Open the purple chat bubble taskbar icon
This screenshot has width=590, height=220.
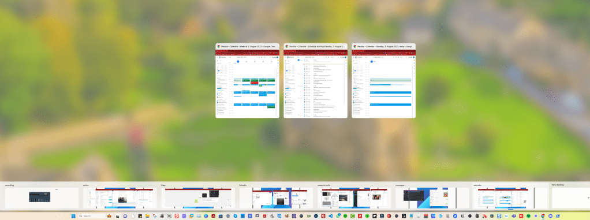(x=125, y=216)
